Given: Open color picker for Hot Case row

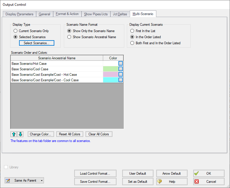Looking at the screenshot, I should pos(120,63).
